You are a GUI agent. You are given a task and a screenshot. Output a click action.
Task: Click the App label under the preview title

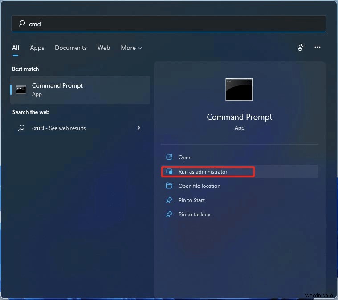[240, 128]
